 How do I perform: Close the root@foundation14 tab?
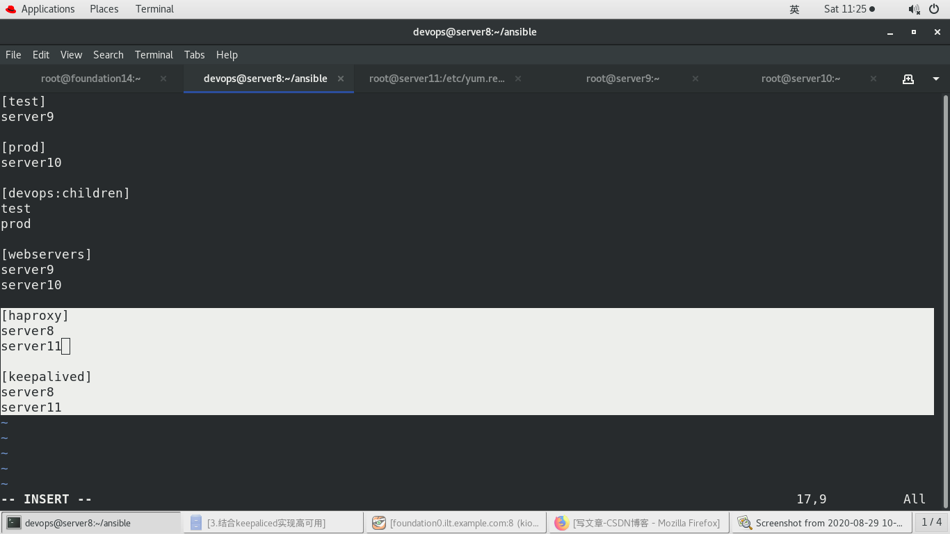click(163, 79)
